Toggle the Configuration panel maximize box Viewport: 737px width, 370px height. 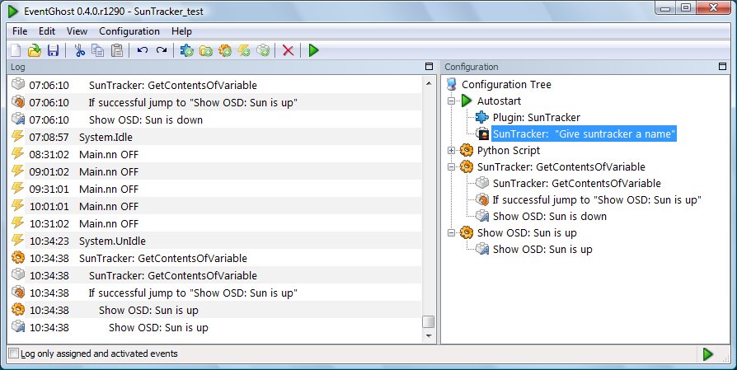tap(722, 67)
